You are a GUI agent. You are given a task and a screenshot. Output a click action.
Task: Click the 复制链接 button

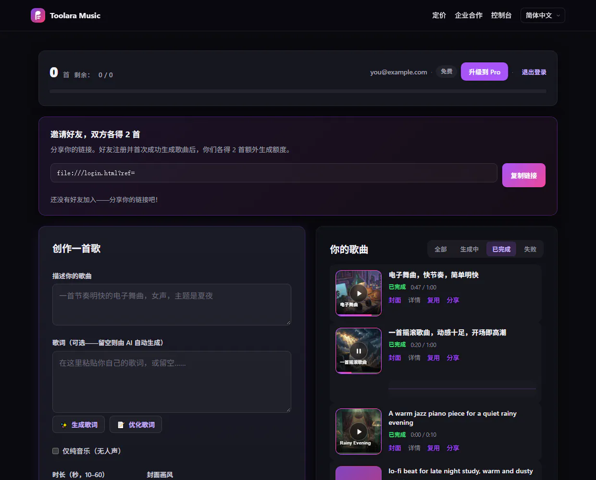click(x=524, y=175)
